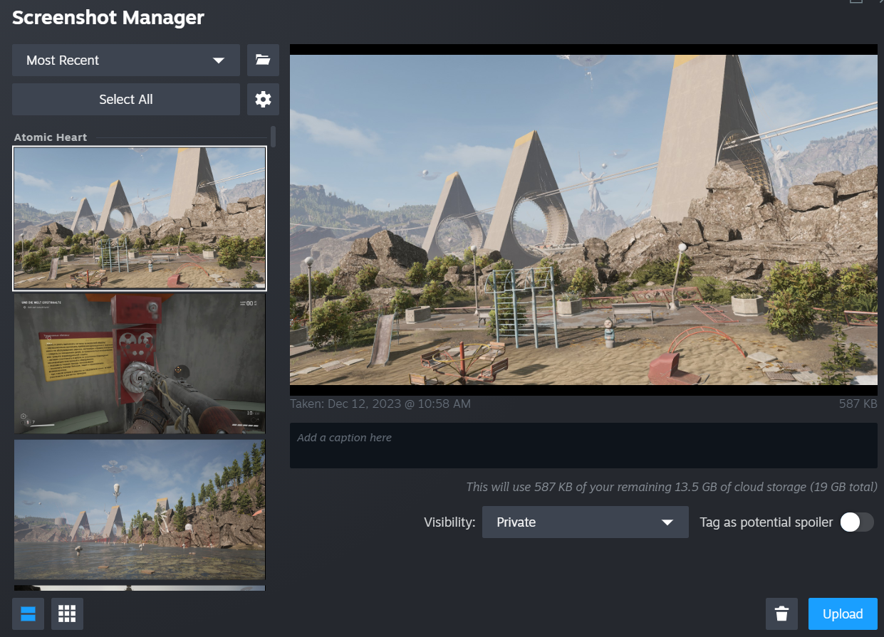Open screenshot settings gear icon
The width and height of the screenshot is (884, 637).
click(x=263, y=99)
